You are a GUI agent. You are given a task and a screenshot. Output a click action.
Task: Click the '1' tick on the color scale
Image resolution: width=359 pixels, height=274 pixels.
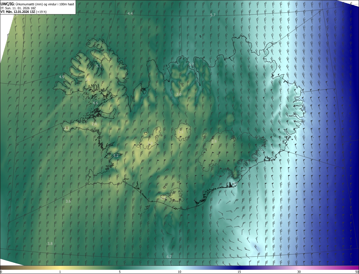60,272
